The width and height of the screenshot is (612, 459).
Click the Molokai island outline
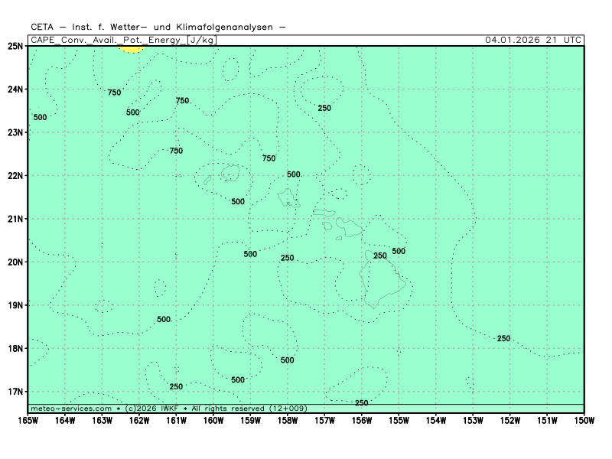(324, 213)
